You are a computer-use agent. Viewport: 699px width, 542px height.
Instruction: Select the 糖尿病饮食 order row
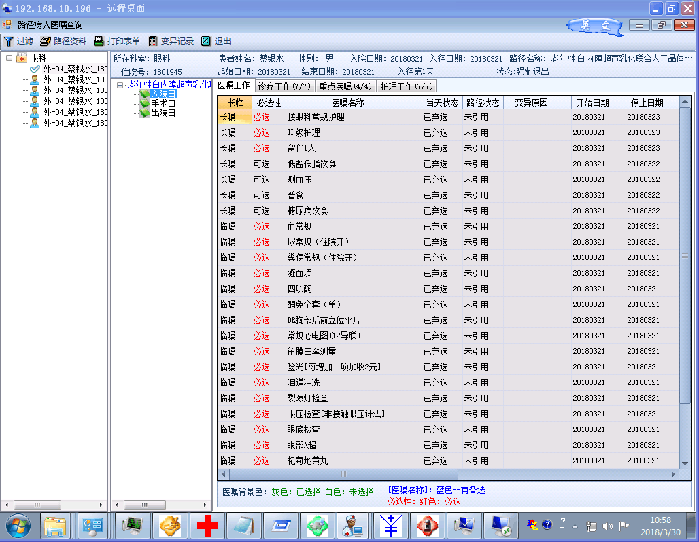[448, 211]
